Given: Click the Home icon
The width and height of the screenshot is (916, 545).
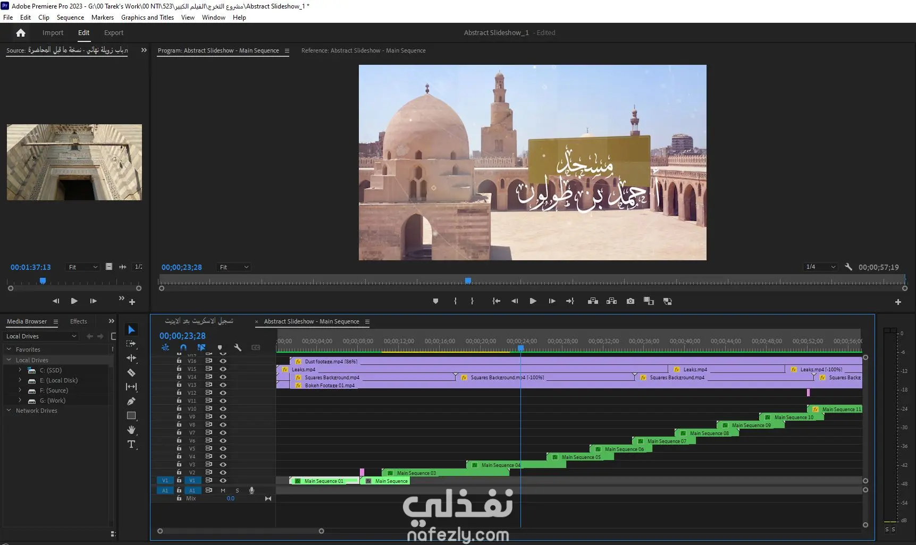Looking at the screenshot, I should point(21,33).
